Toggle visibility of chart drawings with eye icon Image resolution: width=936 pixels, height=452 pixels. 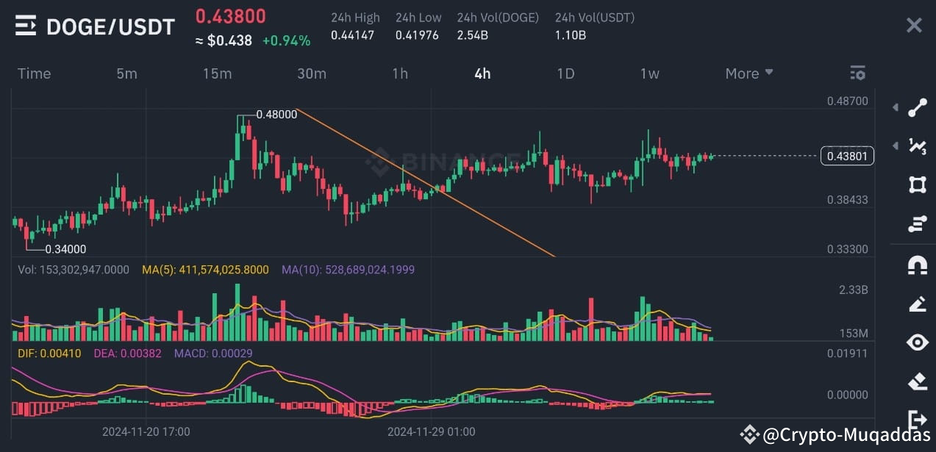[x=917, y=342]
